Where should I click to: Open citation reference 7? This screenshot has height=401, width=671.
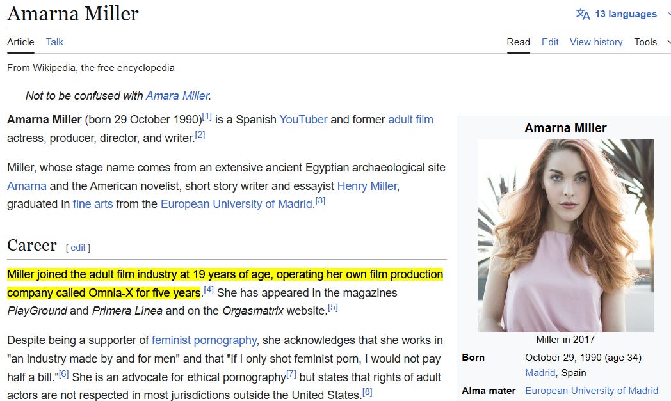tap(291, 374)
